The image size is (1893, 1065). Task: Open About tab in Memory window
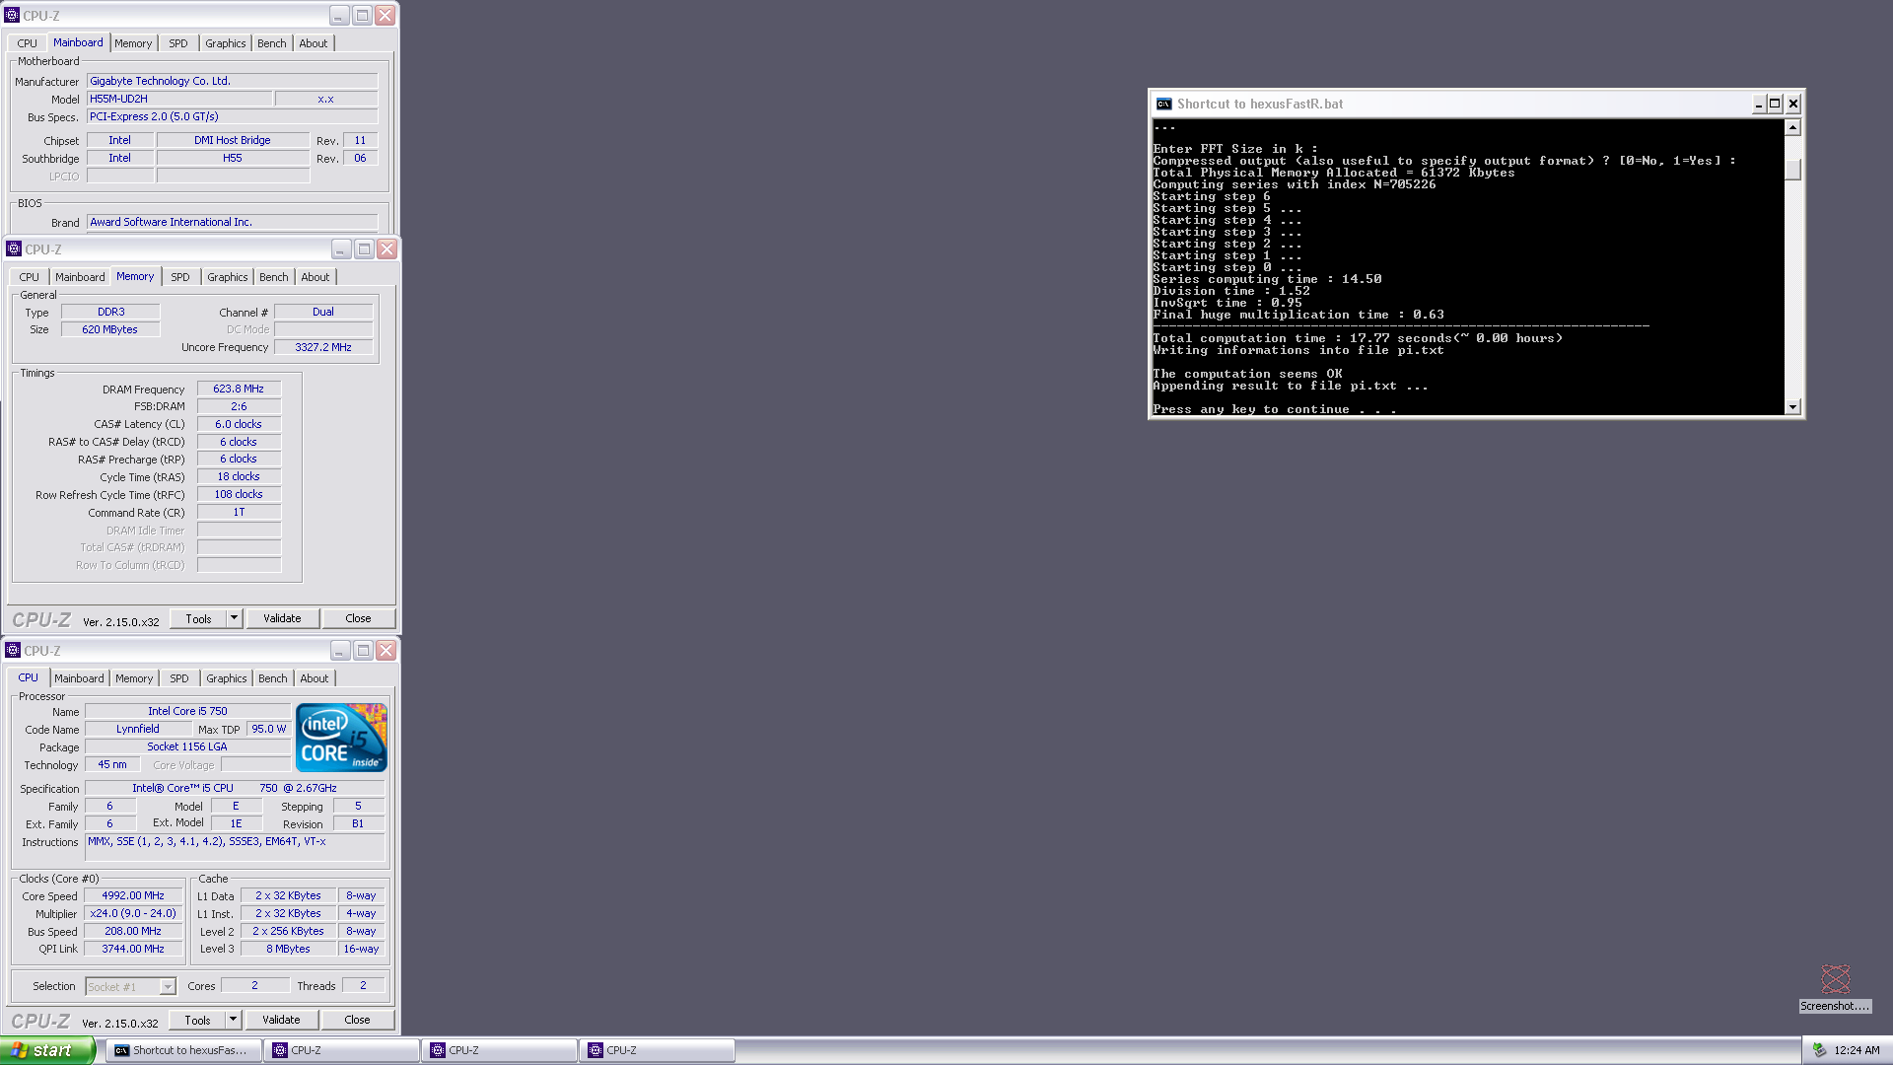pos(315,277)
